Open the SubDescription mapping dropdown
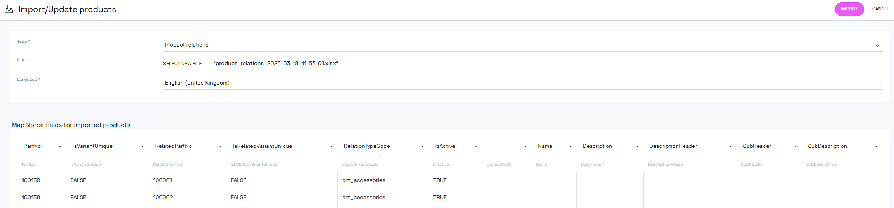894x208 pixels. click(842, 146)
